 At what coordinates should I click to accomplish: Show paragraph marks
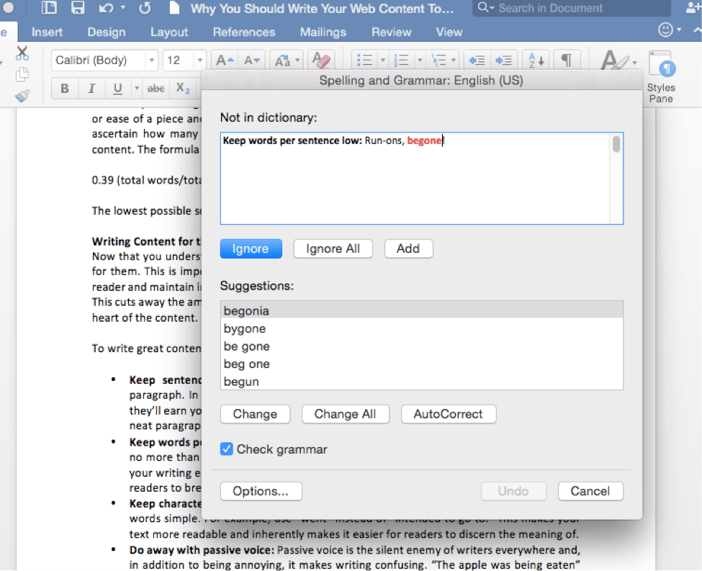click(568, 60)
